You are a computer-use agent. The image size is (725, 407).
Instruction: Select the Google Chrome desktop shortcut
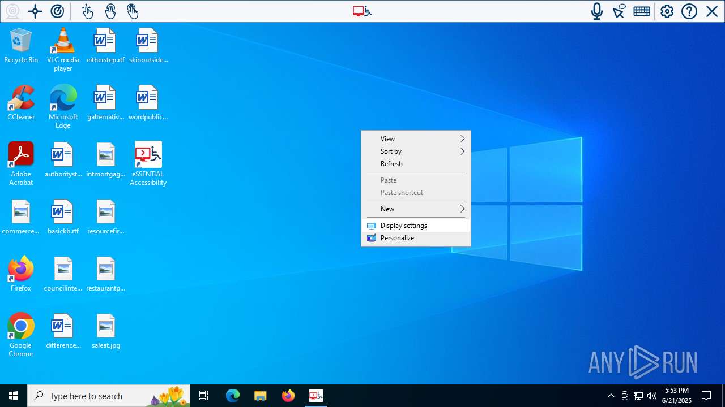point(21,335)
